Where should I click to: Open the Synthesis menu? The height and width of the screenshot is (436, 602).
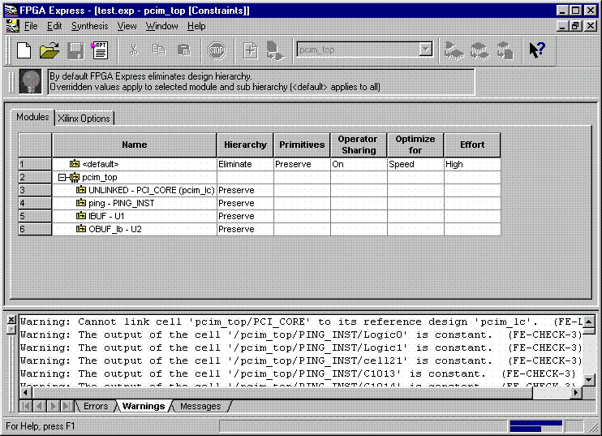click(88, 26)
